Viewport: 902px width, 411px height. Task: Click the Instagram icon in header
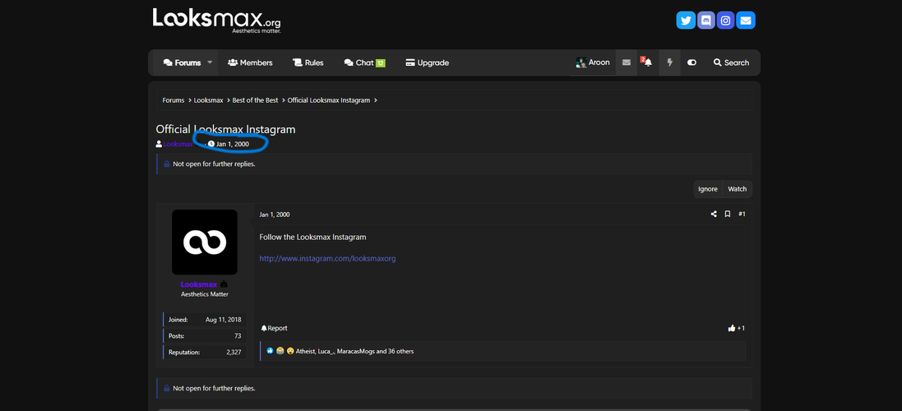725,21
